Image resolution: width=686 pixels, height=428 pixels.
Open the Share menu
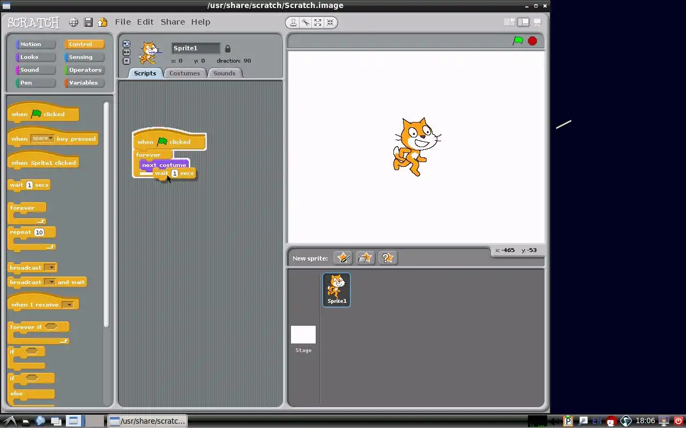pyautogui.click(x=173, y=22)
